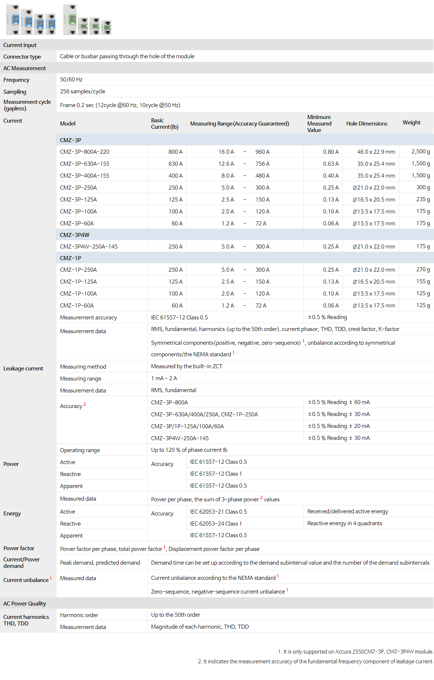434x680 pixels.
Task: Select the "50/60 Hz" frequency value
Action: (x=71, y=80)
